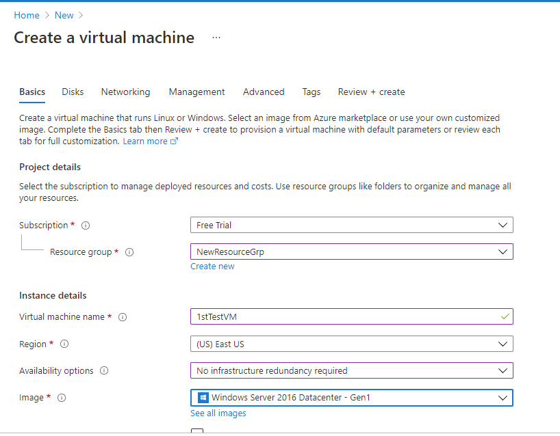Open the Availability options dropdown
Viewport: 560px width, 436px height.
352,371
